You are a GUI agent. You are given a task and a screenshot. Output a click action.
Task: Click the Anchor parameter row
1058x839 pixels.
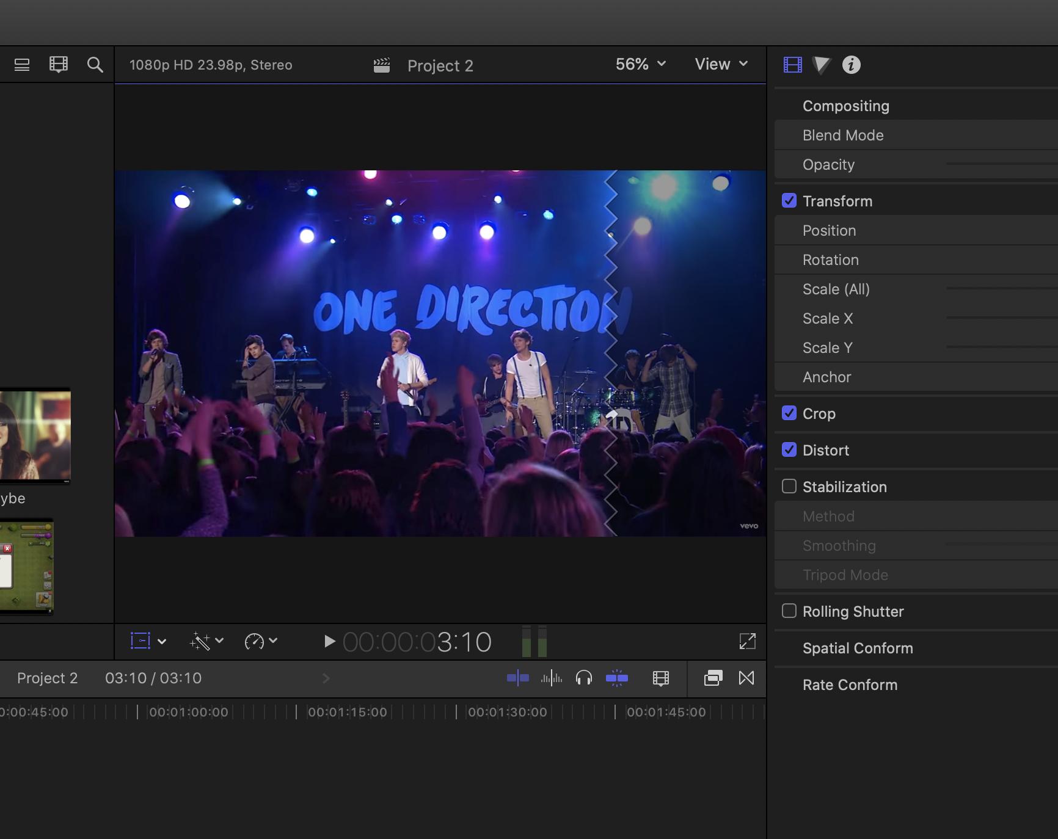point(916,377)
